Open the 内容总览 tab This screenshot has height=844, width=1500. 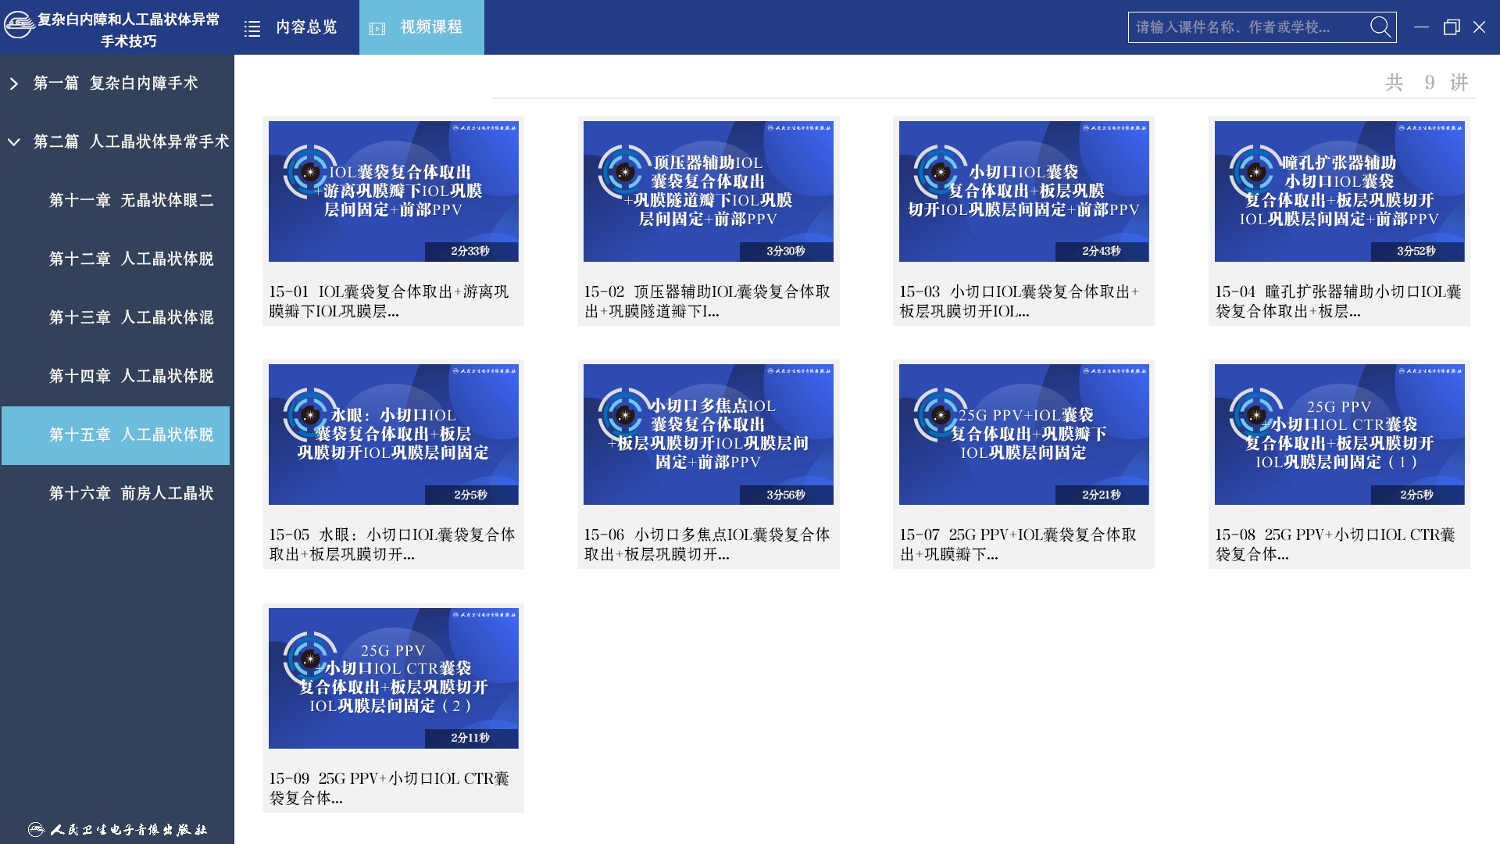[305, 27]
